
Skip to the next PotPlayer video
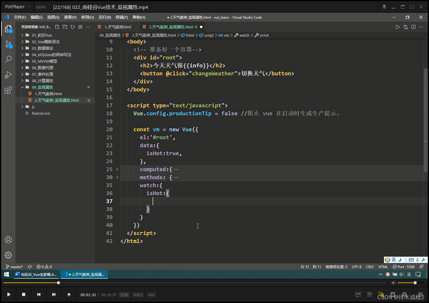click(x=54, y=294)
